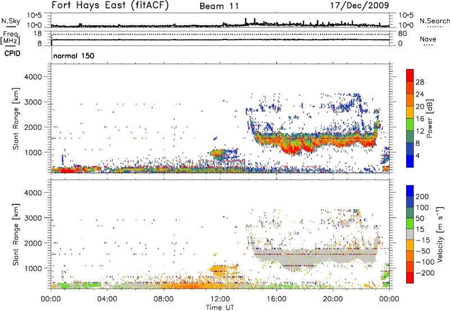This screenshot has width=450, height=311.
Task: Click the "CPID" label
Action: tap(12, 53)
